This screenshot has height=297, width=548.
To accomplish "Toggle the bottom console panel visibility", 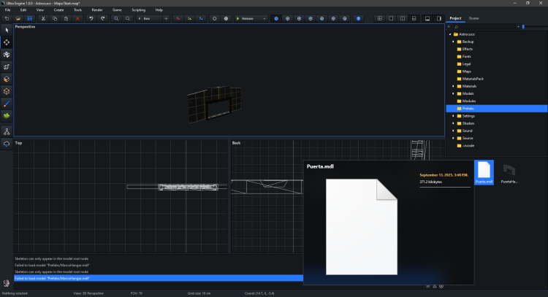I will 427,18.
